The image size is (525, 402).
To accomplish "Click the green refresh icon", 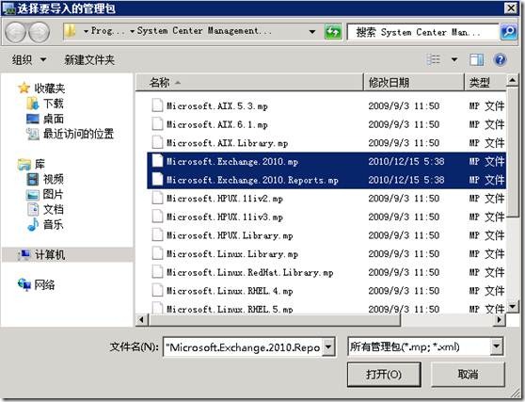I will click(333, 32).
